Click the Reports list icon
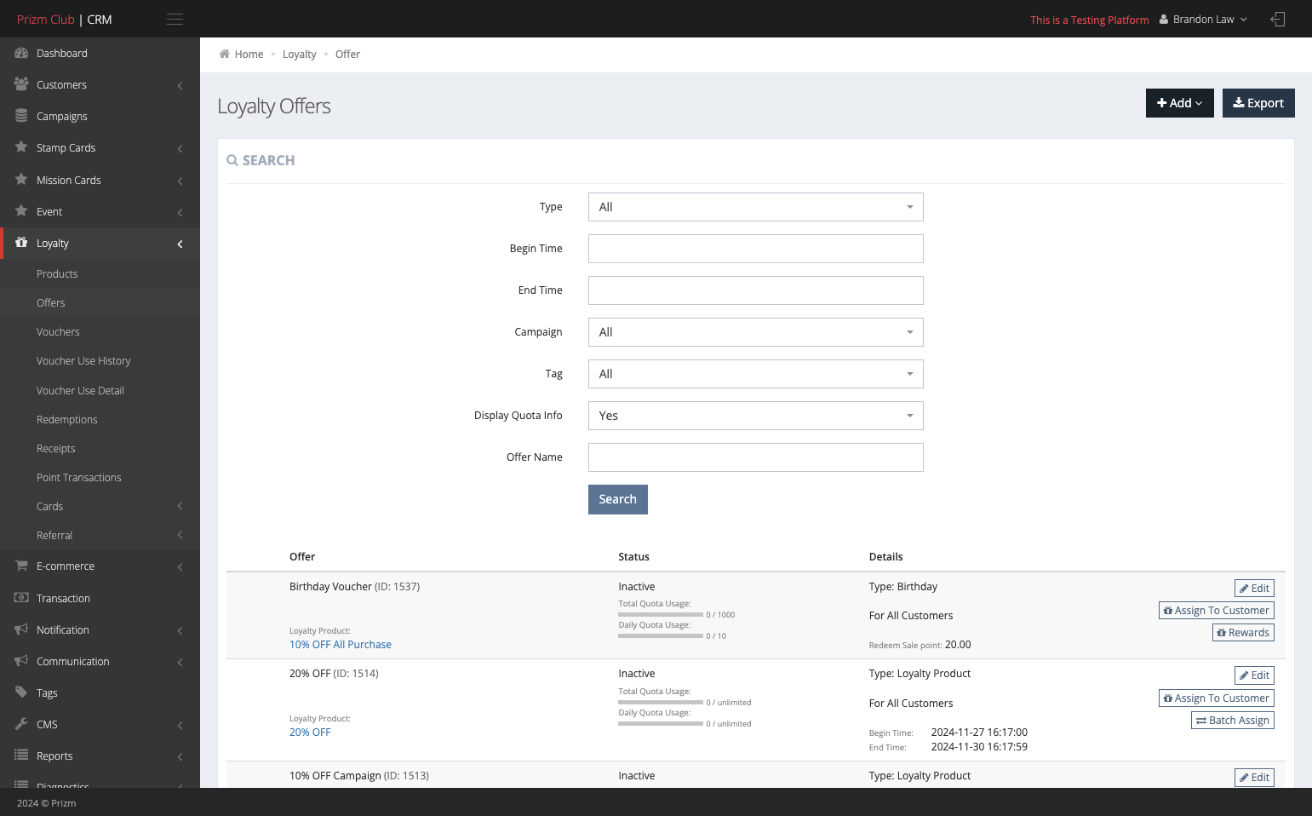Screen dimensions: 1312x816 [x=21, y=756]
